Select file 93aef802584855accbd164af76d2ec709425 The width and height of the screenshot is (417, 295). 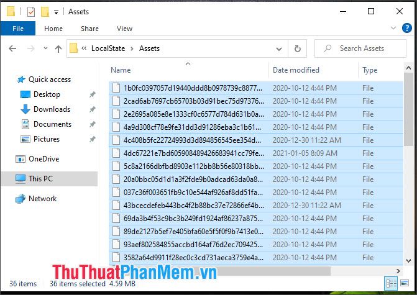click(256, 244)
